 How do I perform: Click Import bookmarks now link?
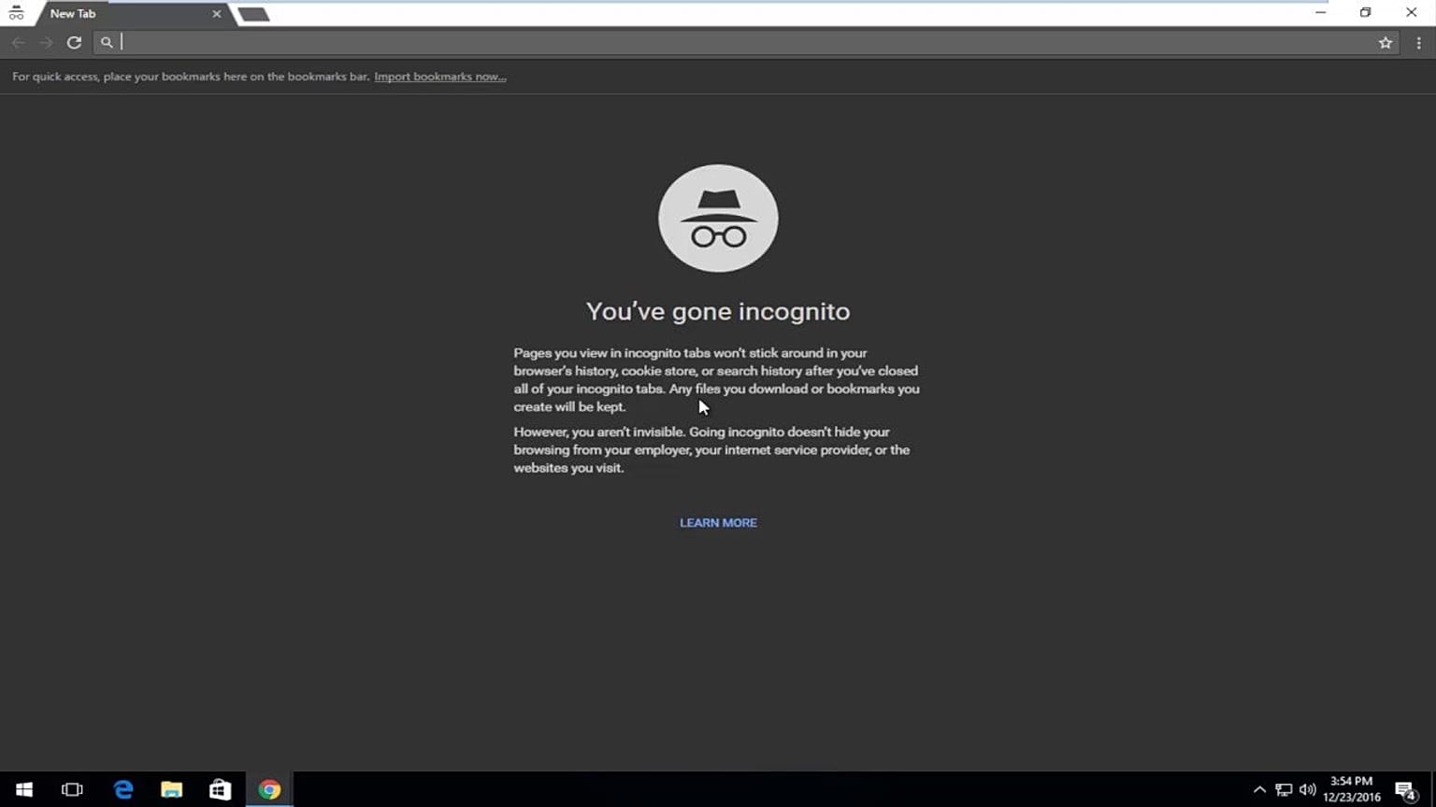pyautogui.click(x=440, y=77)
